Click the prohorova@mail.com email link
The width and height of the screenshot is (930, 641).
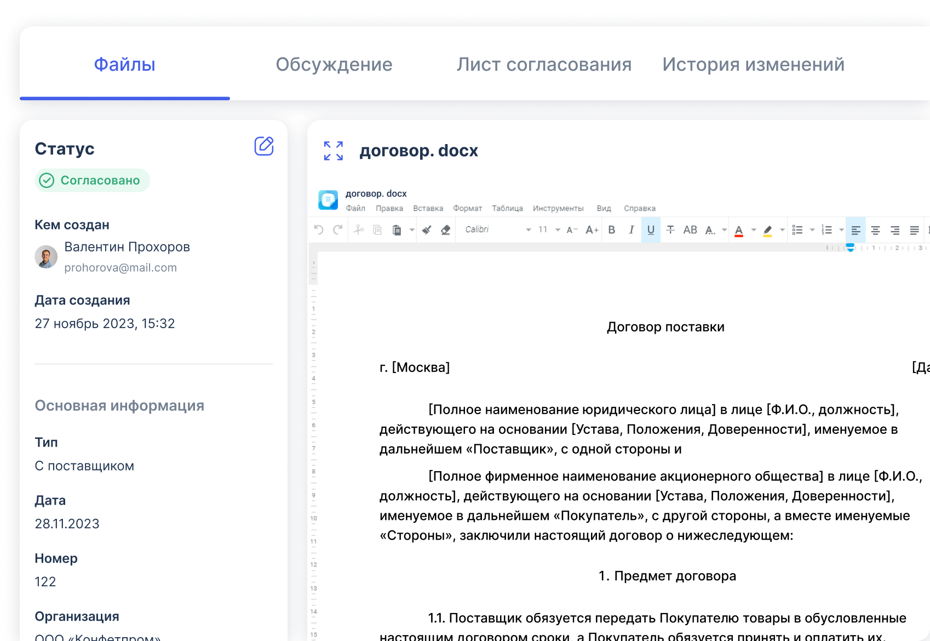click(120, 268)
